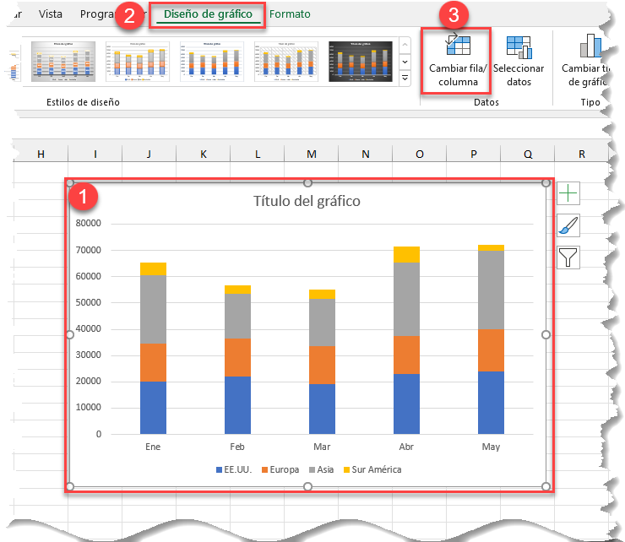This screenshot has height=542, width=625.
Task: Click the Feb axis label
Action: point(237,447)
